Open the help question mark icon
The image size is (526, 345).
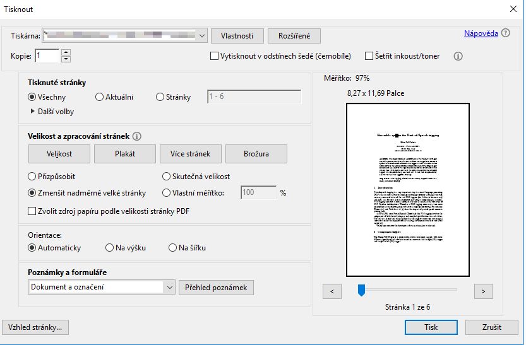(506, 33)
